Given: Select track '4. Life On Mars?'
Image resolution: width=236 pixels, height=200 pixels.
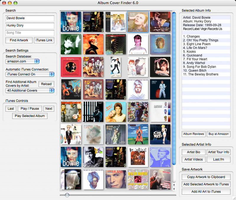Looking at the screenshot, I should click(x=206, y=48).
